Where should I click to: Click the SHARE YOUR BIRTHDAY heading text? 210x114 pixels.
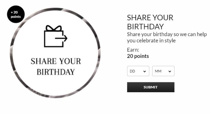[x=150, y=22]
